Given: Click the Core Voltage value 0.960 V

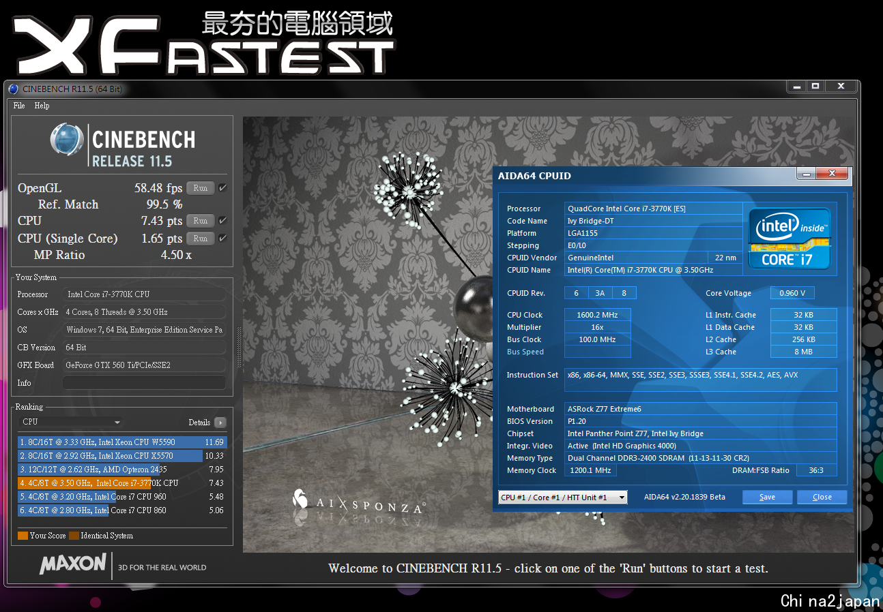Looking at the screenshot, I should click(x=792, y=293).
